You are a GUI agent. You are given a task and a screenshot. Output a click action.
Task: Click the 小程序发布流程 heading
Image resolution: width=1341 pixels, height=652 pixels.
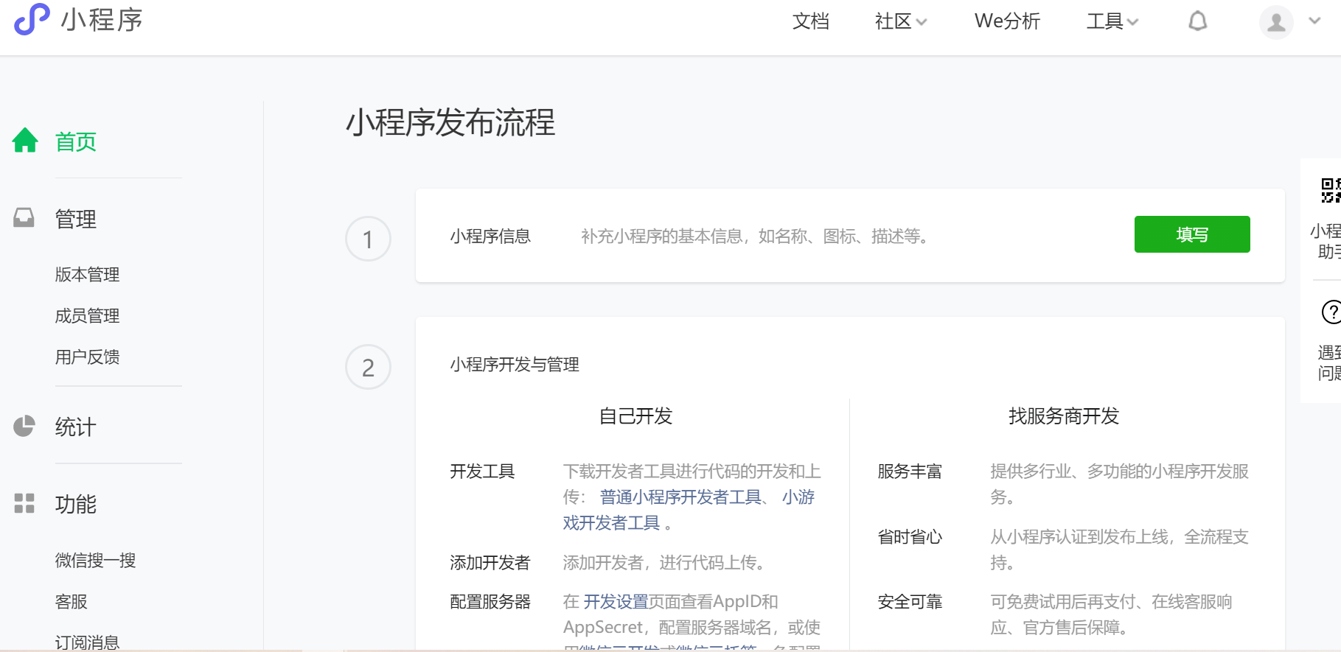(x=450, y=122)
